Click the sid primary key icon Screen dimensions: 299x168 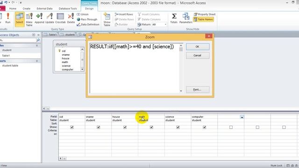[x=59, y=51]
